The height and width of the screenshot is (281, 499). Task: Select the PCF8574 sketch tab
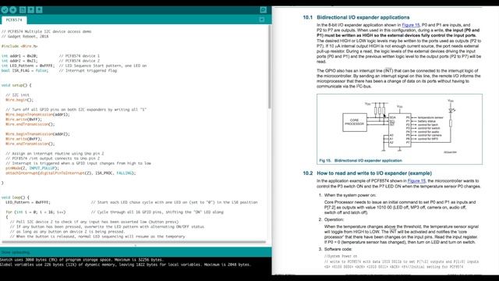coord(14,20)
